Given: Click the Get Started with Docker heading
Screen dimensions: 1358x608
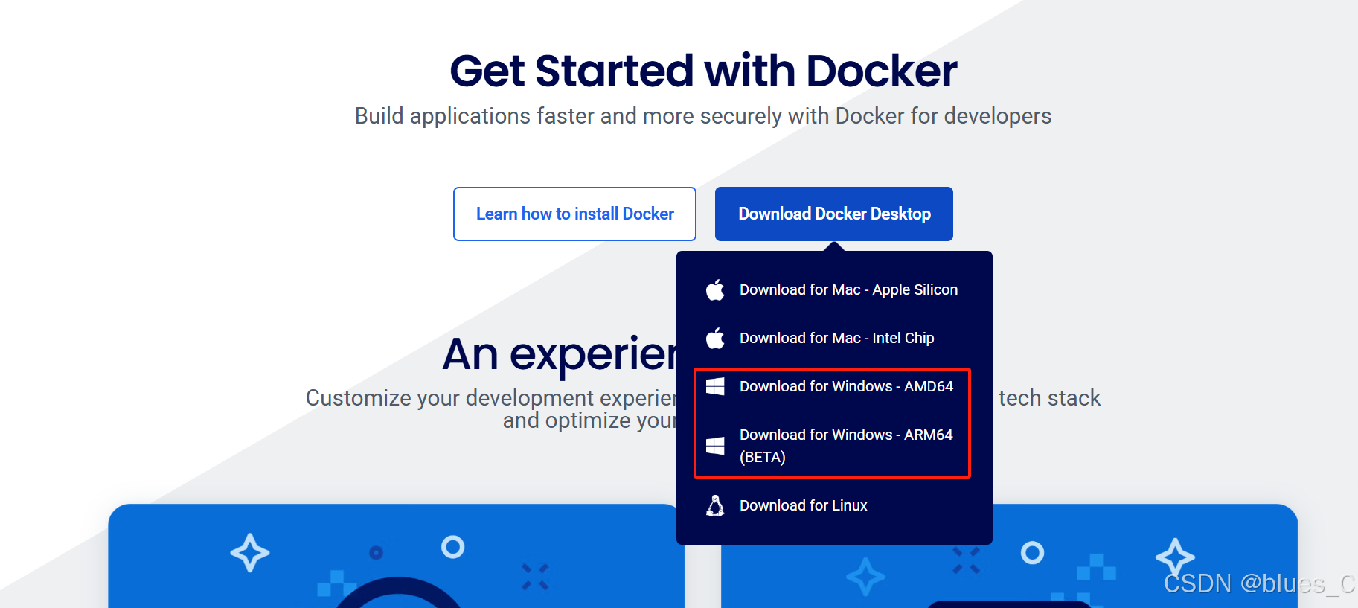Looking at the screenshot, I should pos(703,71).
